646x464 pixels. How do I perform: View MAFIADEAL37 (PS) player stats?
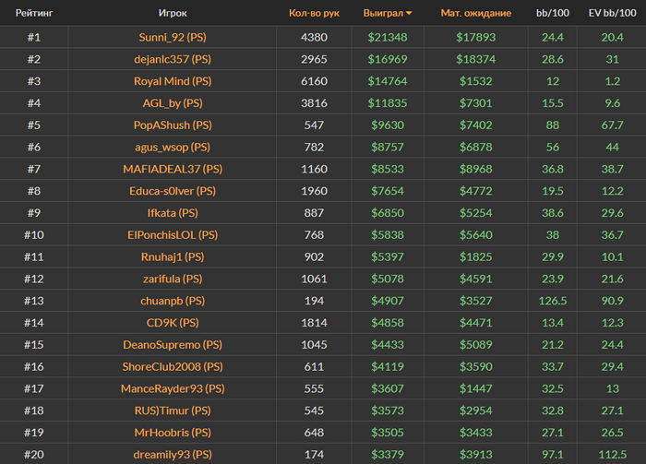(x=172, y=169)
